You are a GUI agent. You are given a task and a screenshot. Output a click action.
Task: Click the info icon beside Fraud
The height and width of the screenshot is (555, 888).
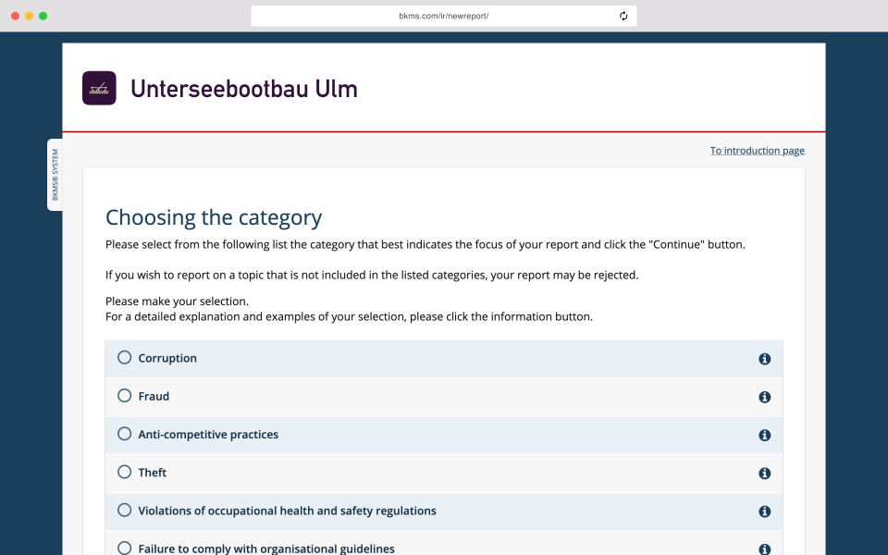764,396
